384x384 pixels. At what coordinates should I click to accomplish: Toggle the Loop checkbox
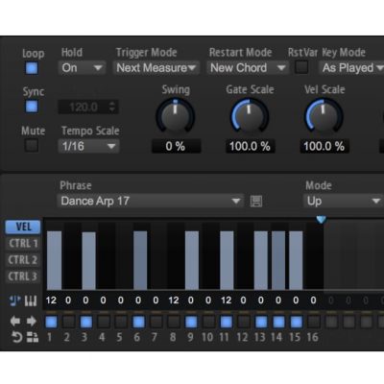[x=32, y=68]
